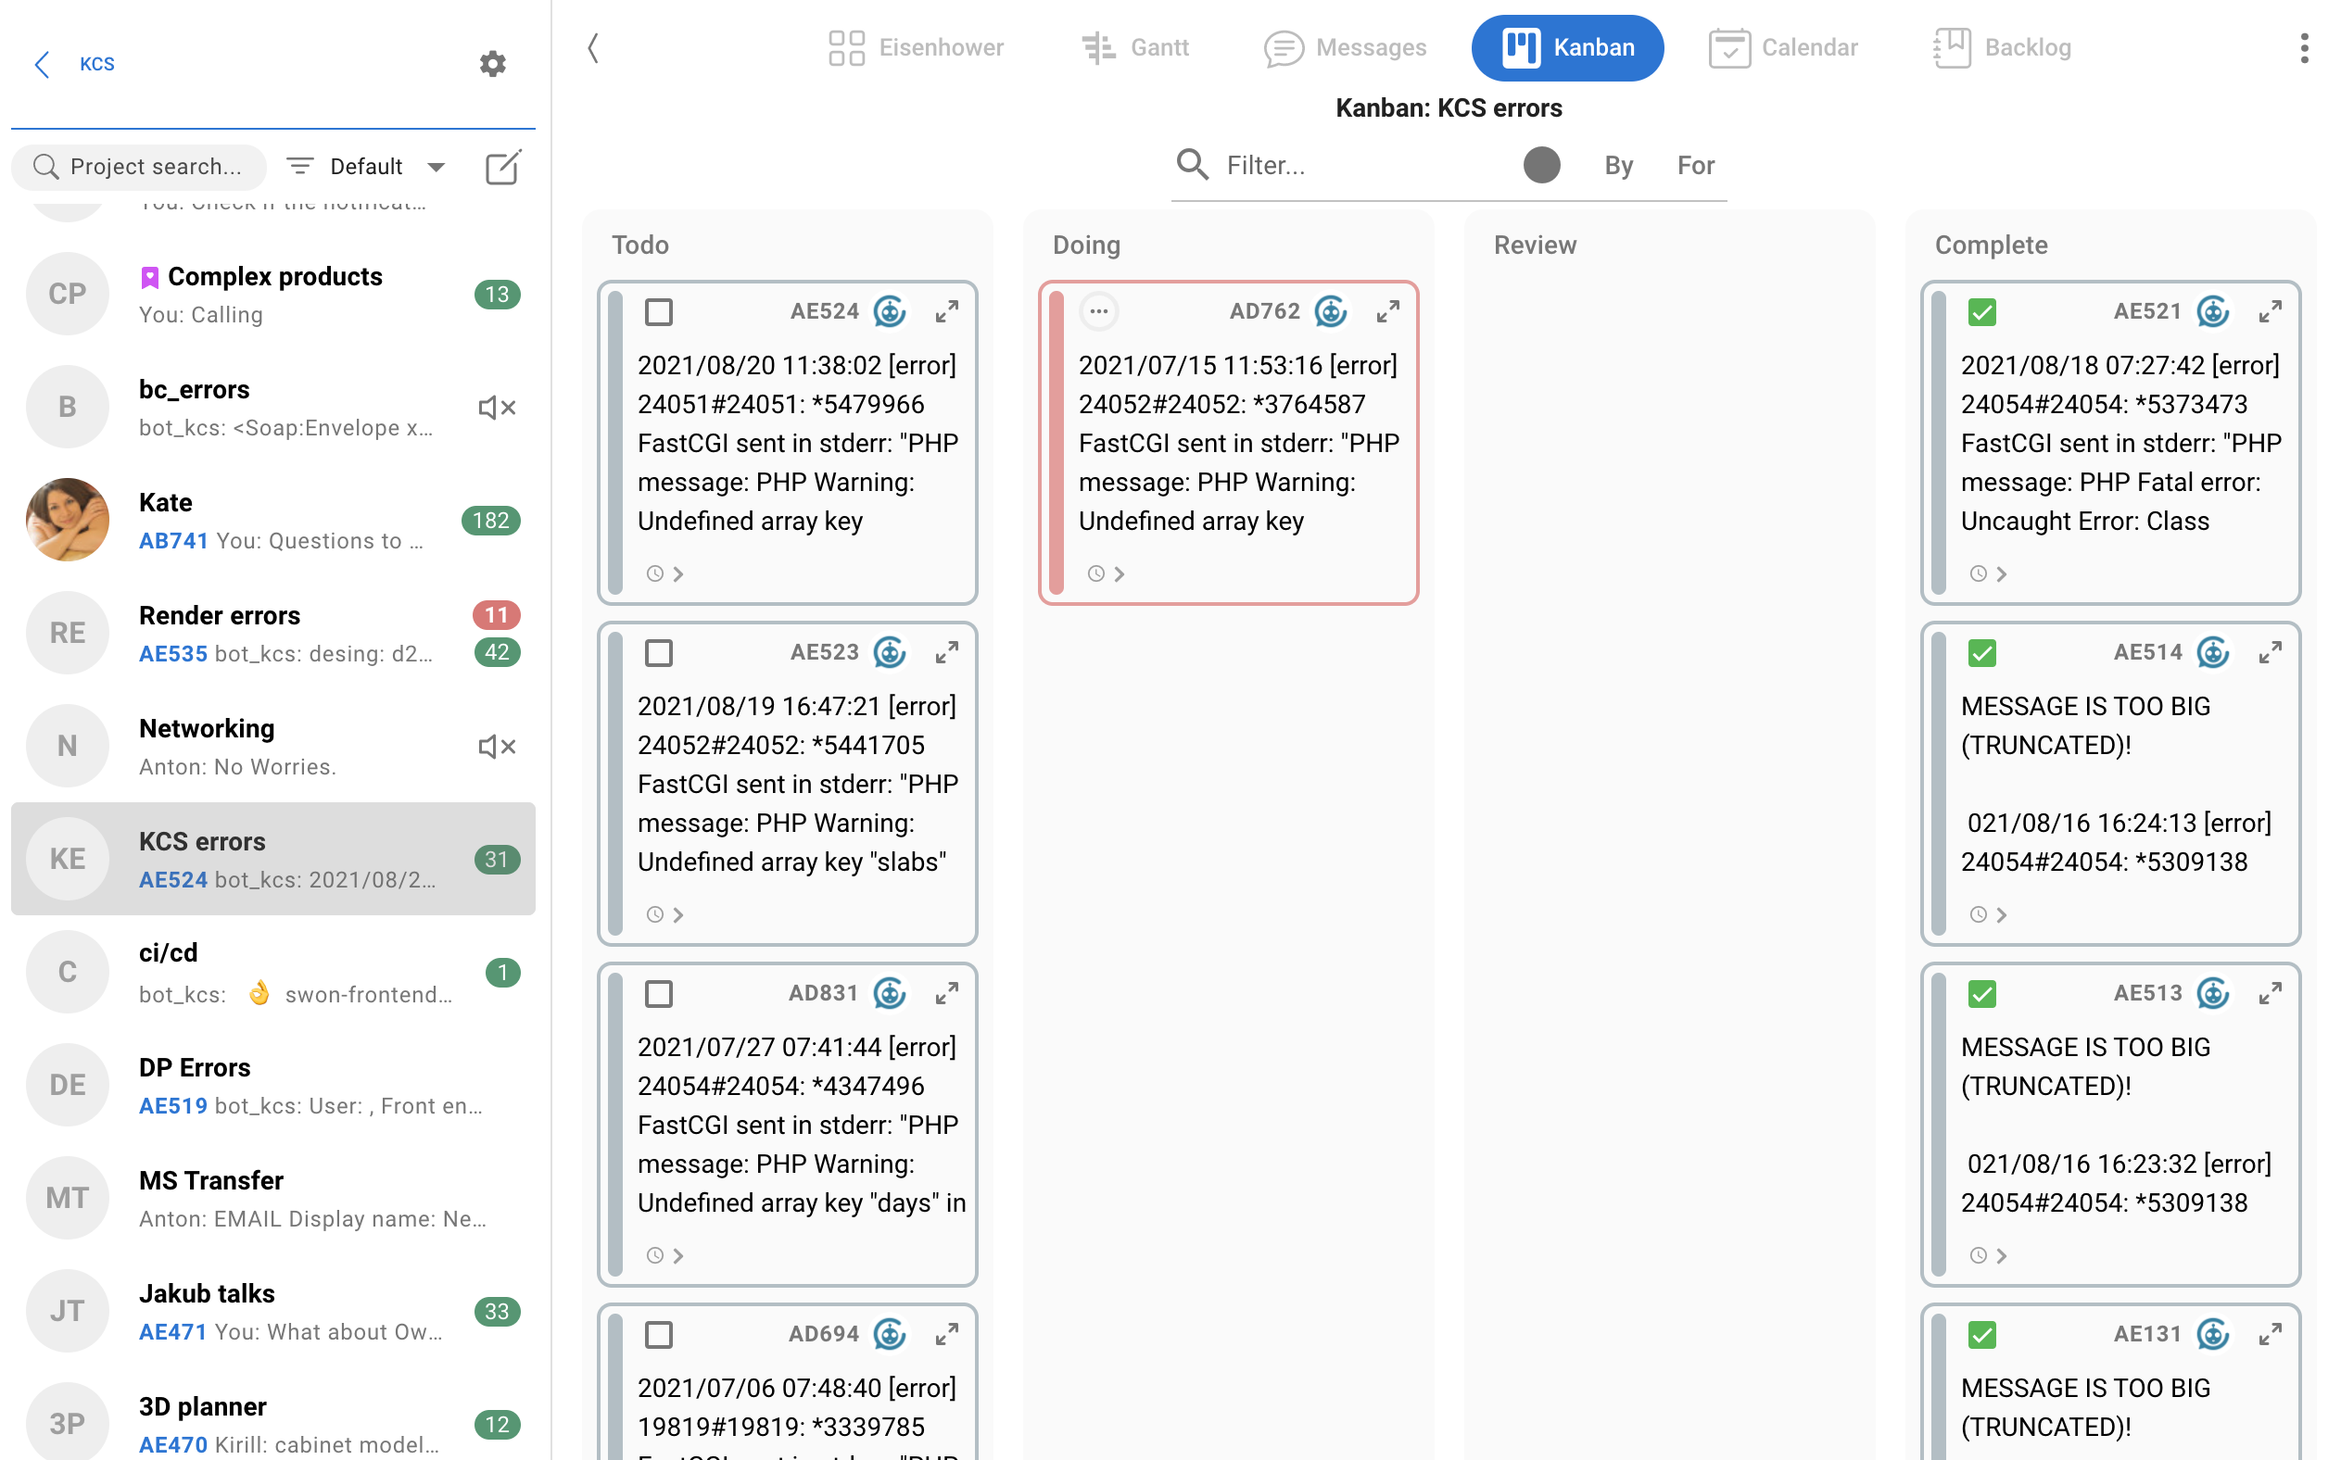Image resolution: width=2341 pixels, height=1460 pixels.
Task: Expand card AE523 to full view
Action: (x=946, y=652)
